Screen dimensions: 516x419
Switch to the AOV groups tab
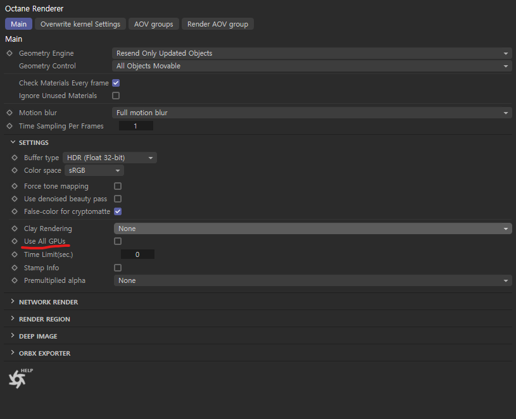point(154,24)
